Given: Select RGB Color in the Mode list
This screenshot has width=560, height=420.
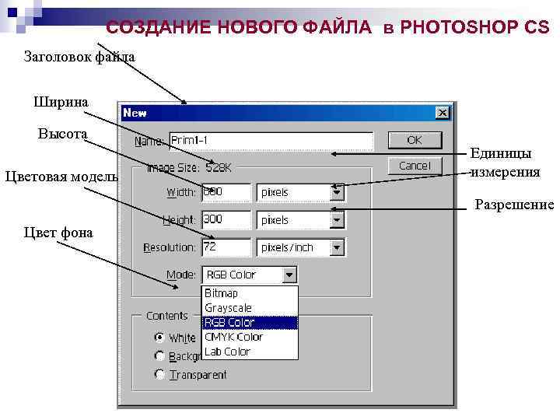Looking at the screenshot, I should click(x=250, y=323).
